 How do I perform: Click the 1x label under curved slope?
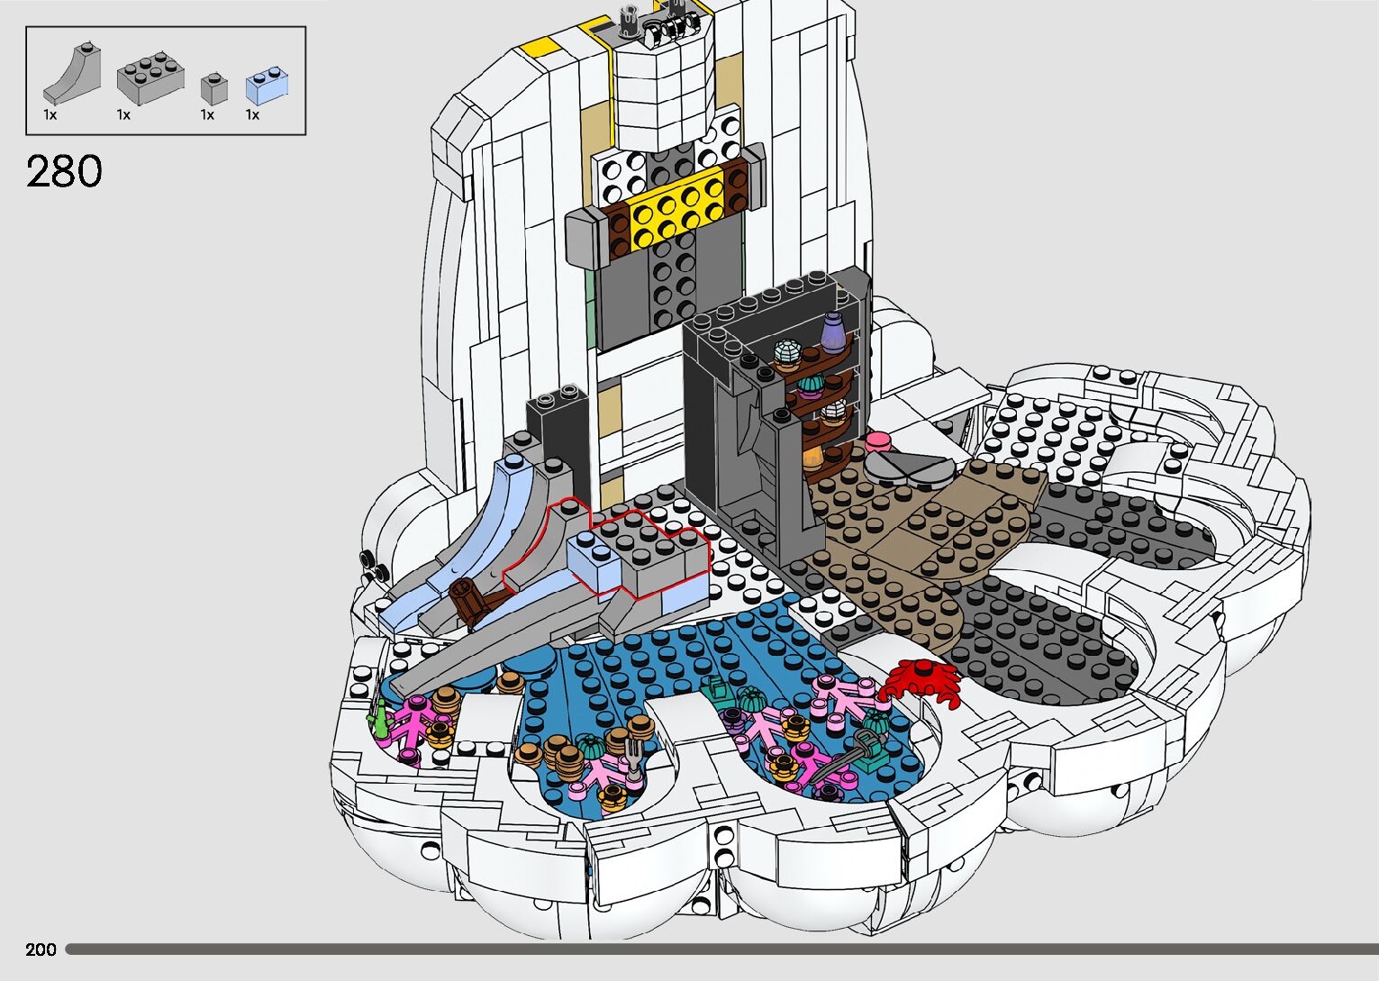point(50,115)
